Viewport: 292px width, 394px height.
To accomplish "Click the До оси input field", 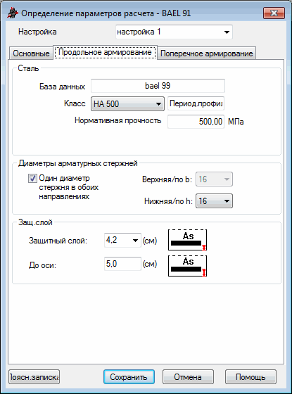I will [x=122, y=264].
